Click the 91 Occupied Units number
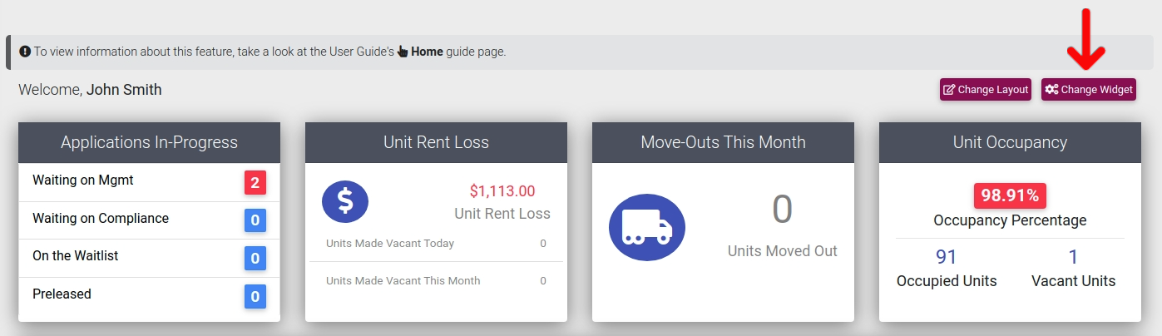 click(x=947, y=257)
